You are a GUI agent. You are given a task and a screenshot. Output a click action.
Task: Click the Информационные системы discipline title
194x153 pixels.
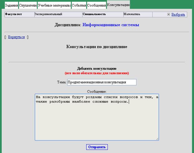(x=111, y=25)
